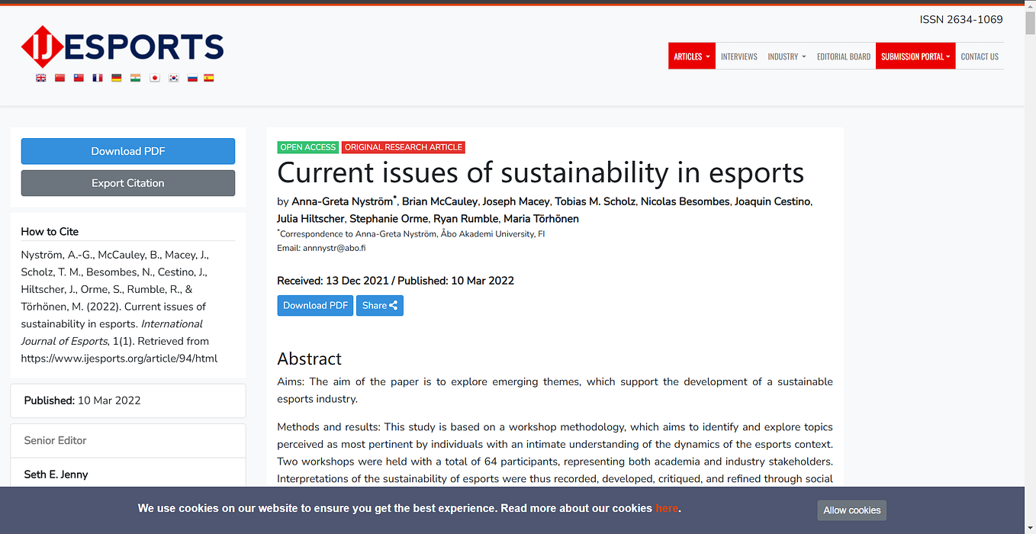Open the Editorial Board page
Image resolution: width=1036 pixels, height=534 pixels.
tap(844, 56)
